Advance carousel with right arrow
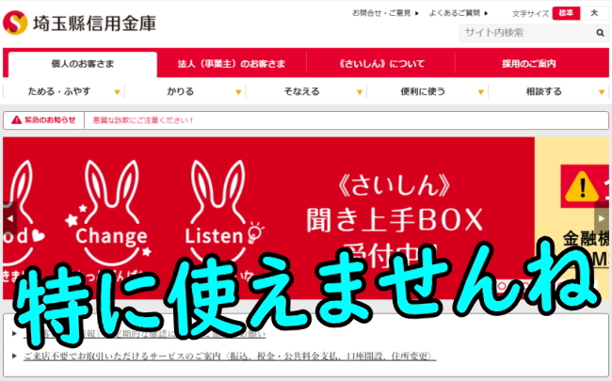Image resolution: width=612 pixels, height=381 pixels. click(602, 218)
